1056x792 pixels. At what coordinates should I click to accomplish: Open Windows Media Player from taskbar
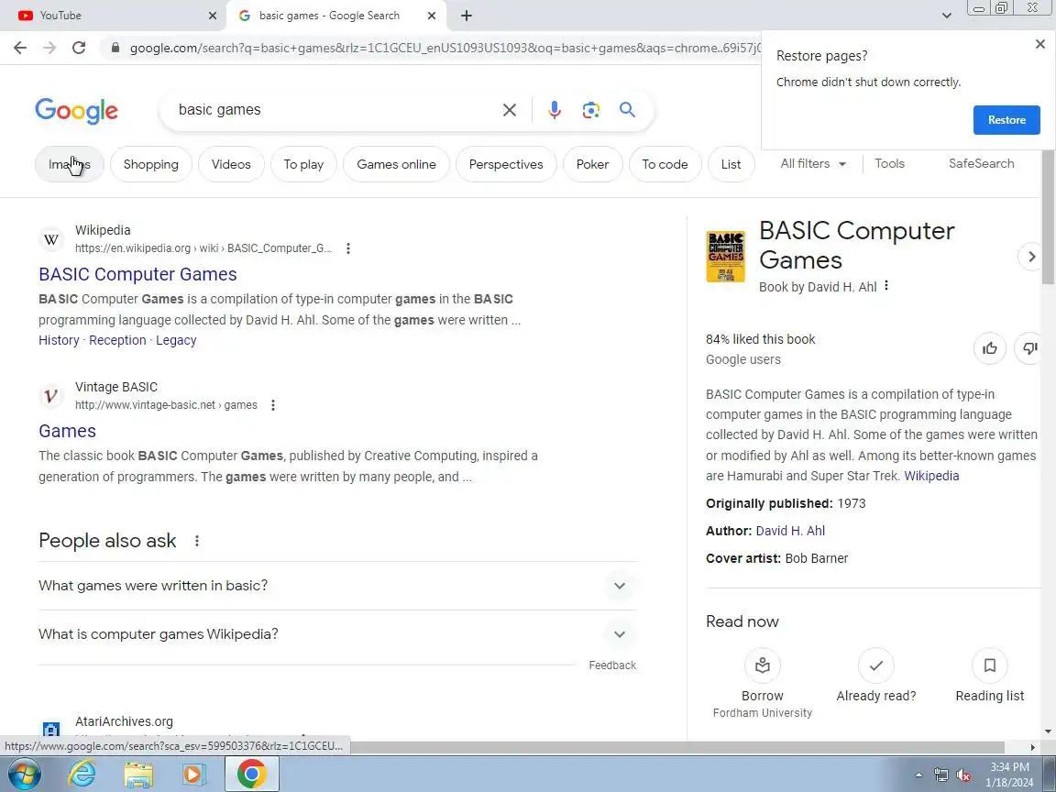(194, 775)
